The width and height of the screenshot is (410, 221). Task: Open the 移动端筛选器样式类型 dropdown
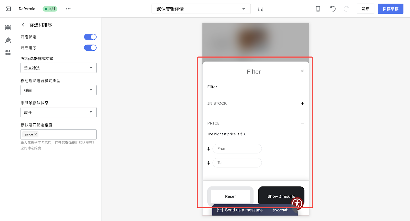[58, 90]
